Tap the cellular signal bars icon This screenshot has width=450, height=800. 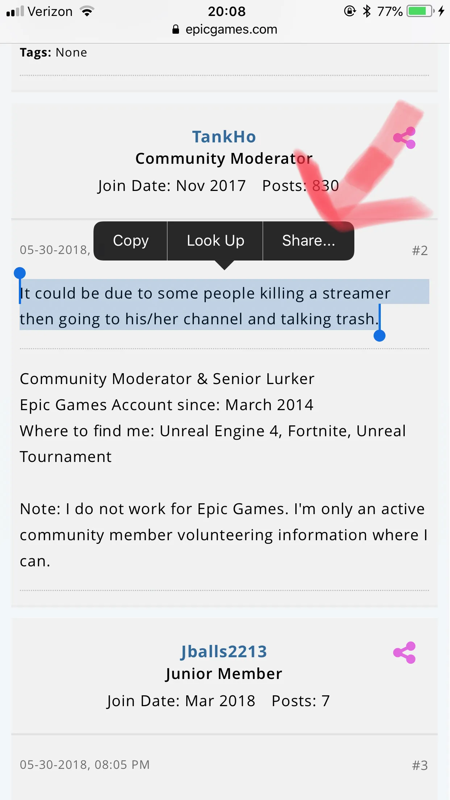tap(15, 11)
